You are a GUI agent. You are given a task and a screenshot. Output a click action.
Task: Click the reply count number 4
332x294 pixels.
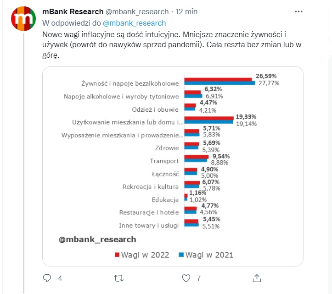[x=60, y=278]
